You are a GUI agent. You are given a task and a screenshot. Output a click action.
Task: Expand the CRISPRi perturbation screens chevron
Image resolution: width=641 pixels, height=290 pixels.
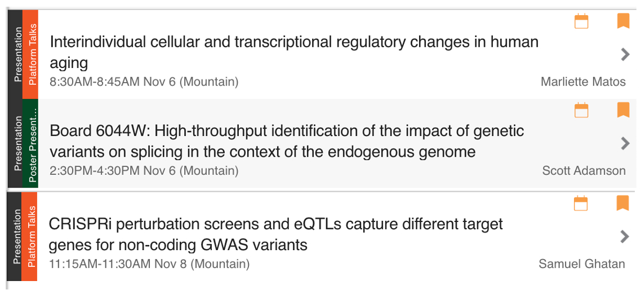pos(625,236)
